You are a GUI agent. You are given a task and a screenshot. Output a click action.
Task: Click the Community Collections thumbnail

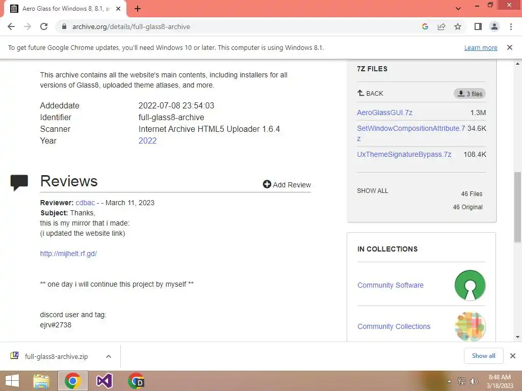[470, 326]
